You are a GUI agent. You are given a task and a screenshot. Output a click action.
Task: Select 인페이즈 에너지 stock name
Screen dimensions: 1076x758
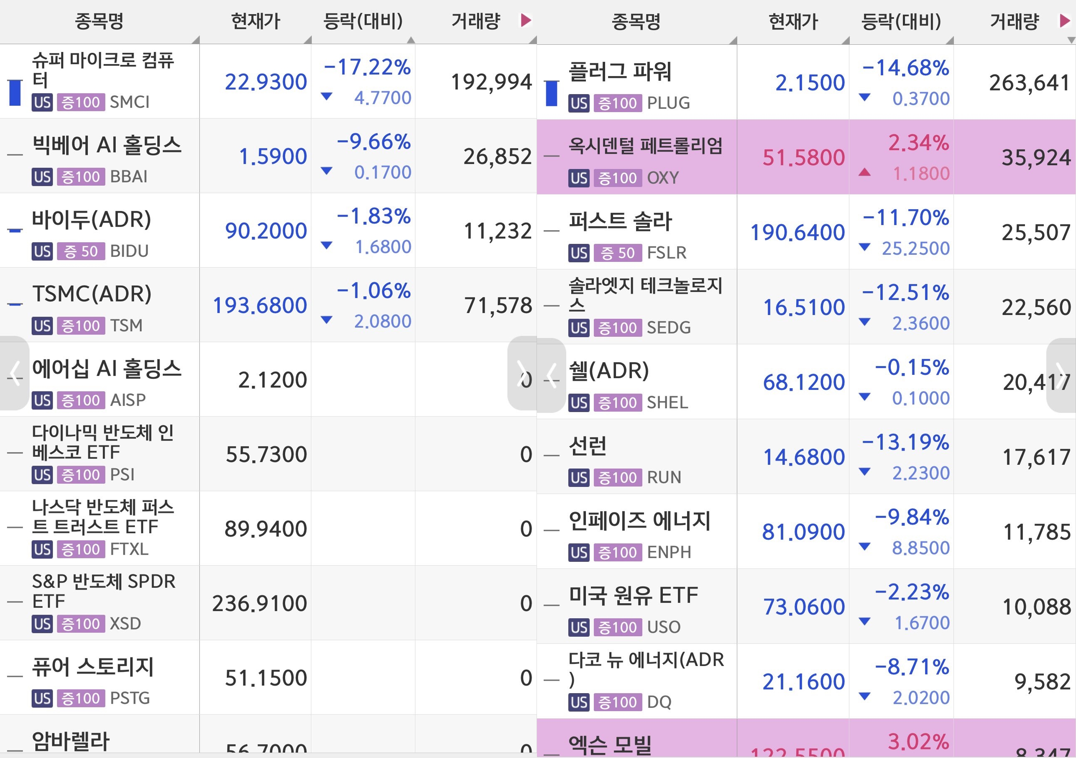point(640,521)
